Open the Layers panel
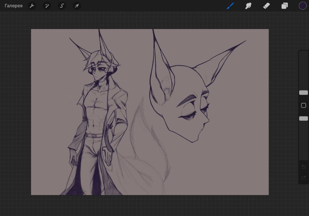The image size is (309, 216). pos(285,6)
